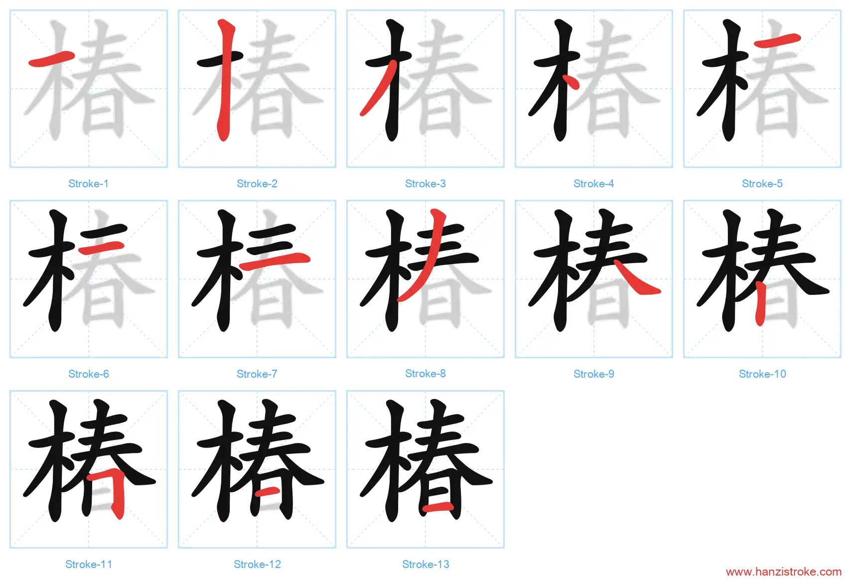This screenshot has width=851, height=580.
Task: Click the Stroke-12 character tile
Action: [257, 469]
